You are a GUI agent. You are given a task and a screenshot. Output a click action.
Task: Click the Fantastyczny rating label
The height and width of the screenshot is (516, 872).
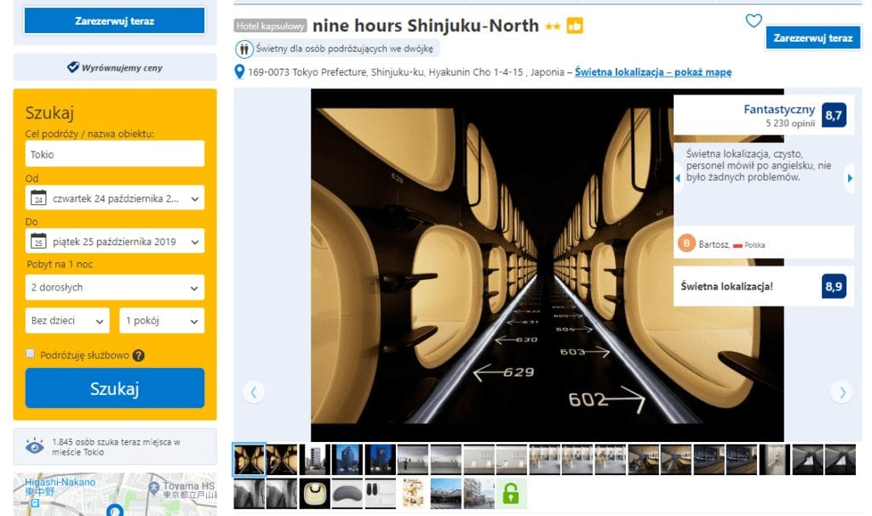[779, 109]
